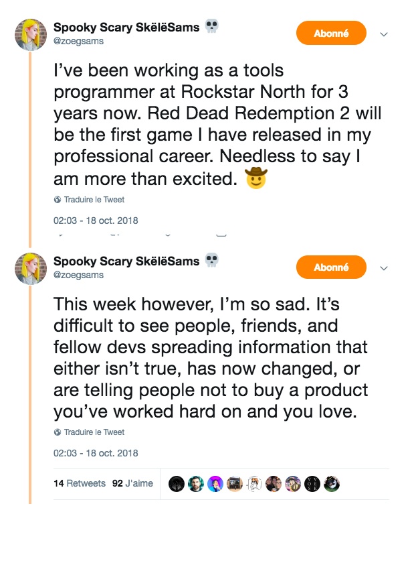Viewport: 418px width, 563px height.
Task: Click the second tweet's yellow-haired profile avatar
Action: click(29, 268)
